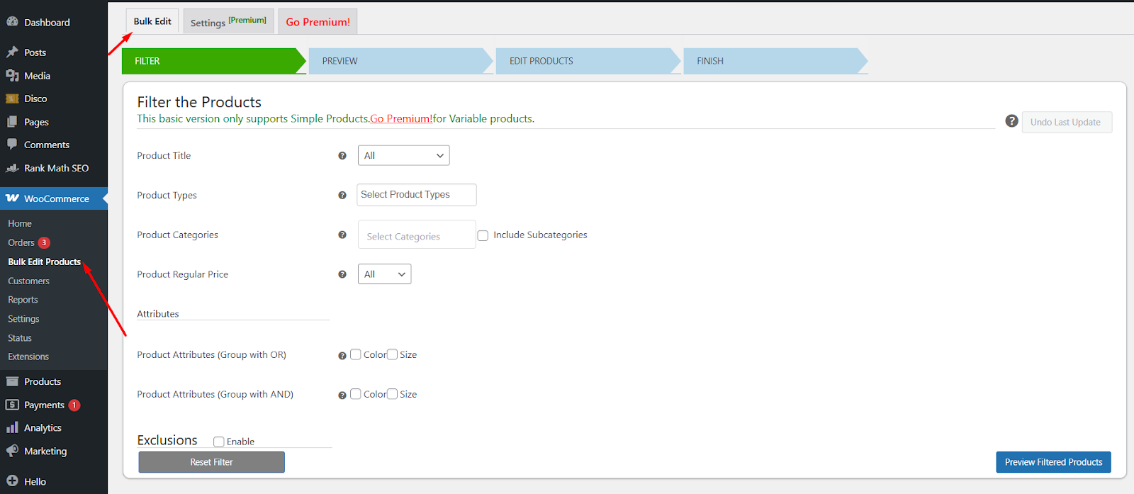Image resolution: width=1134 pixels, height=494 pixels.
Task: Click the "Attributes" section heading
Action: (158, 314)
